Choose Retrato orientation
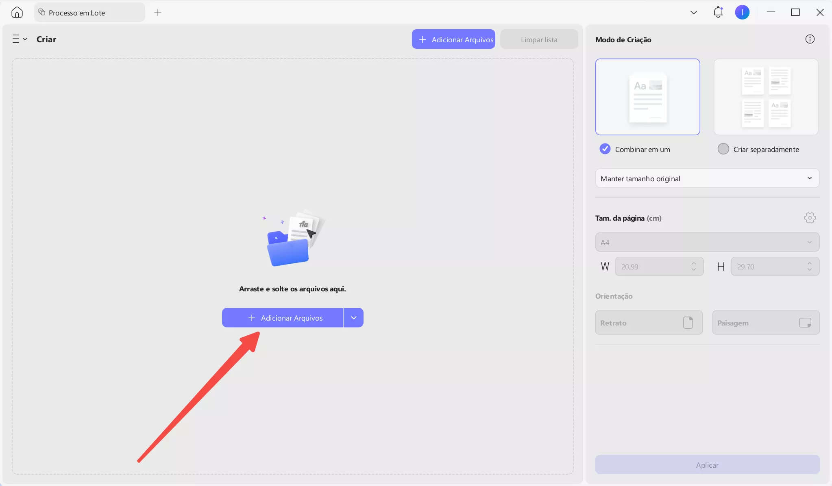Image resolution: width=832 pixels, height=486 pixels. [649, 323]
